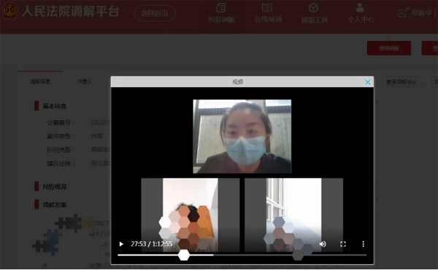Switch to the 当事人 tab
Screen dimensions: 438x270
click(x=85, y=82)
